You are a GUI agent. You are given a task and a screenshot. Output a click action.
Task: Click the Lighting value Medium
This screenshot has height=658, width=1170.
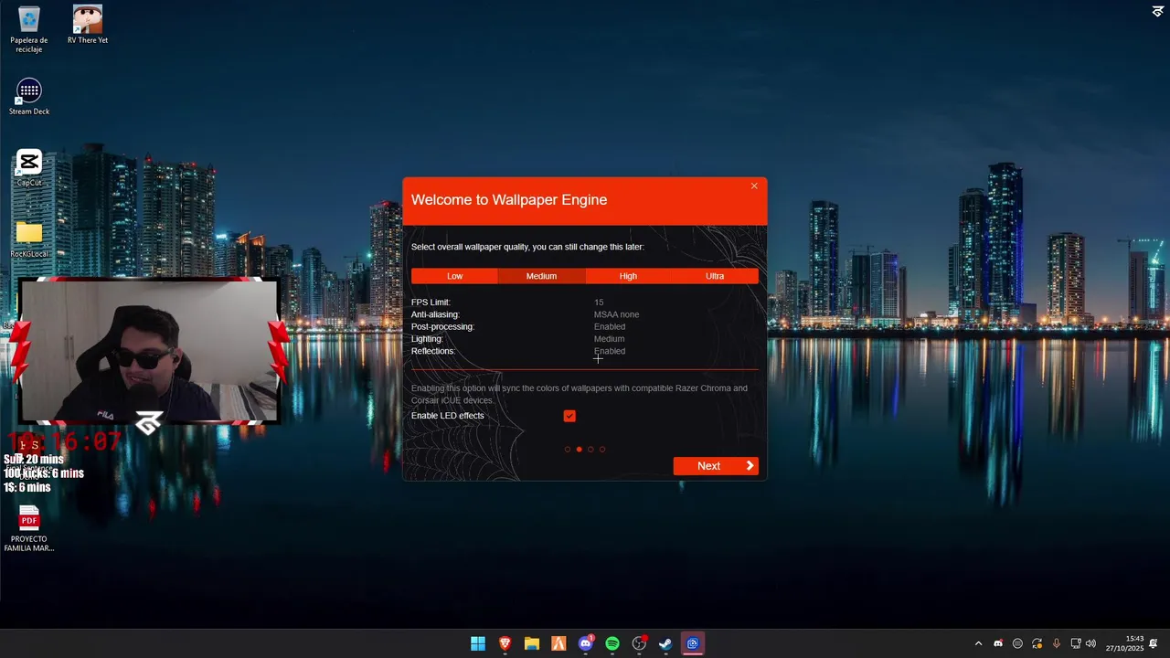click(x=609, y=339)
